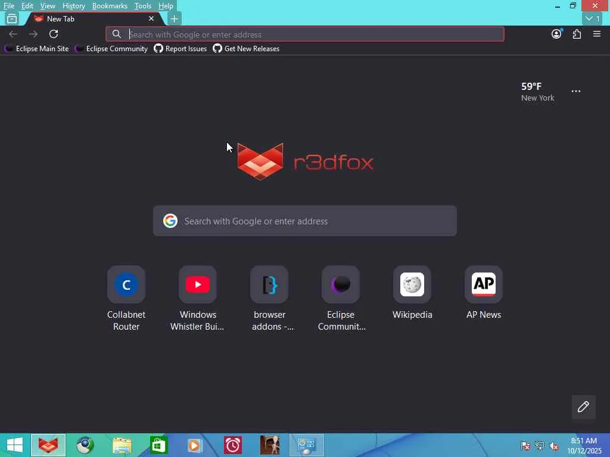Close the New Tab tab
Screen dimensions: 610x457
click(151, 18)
